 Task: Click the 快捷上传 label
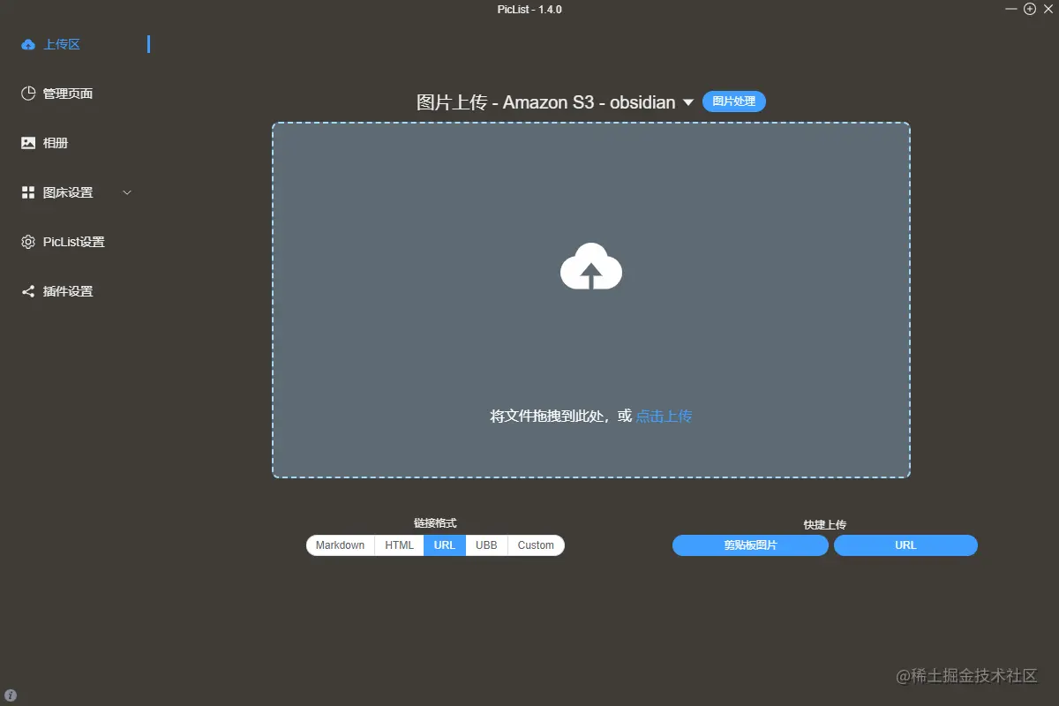point(825,524)
